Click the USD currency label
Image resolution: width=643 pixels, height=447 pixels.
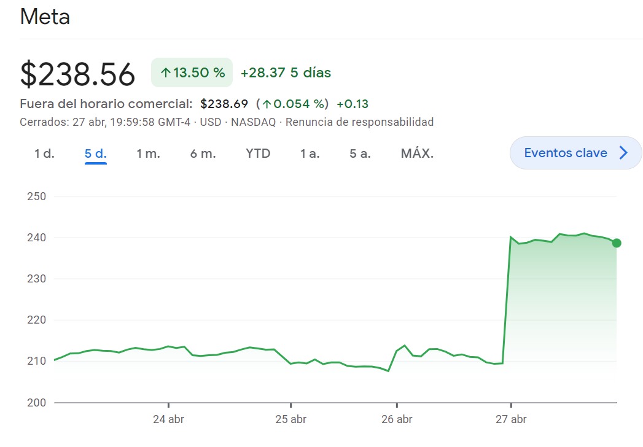click(x=211, y=122)
